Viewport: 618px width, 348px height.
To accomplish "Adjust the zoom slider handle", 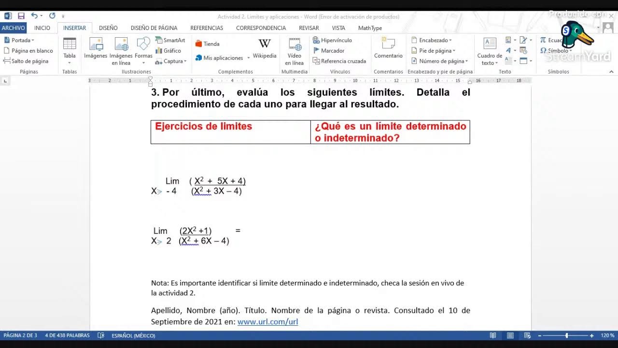I will (x=566, y=335).
